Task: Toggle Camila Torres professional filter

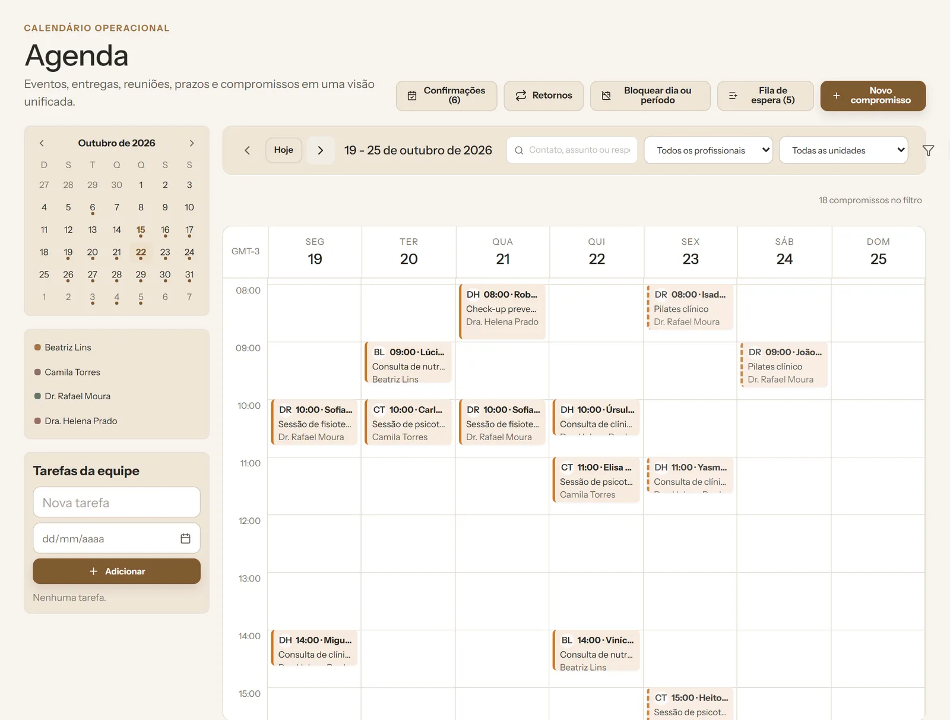Action: (x=67, y=372)
